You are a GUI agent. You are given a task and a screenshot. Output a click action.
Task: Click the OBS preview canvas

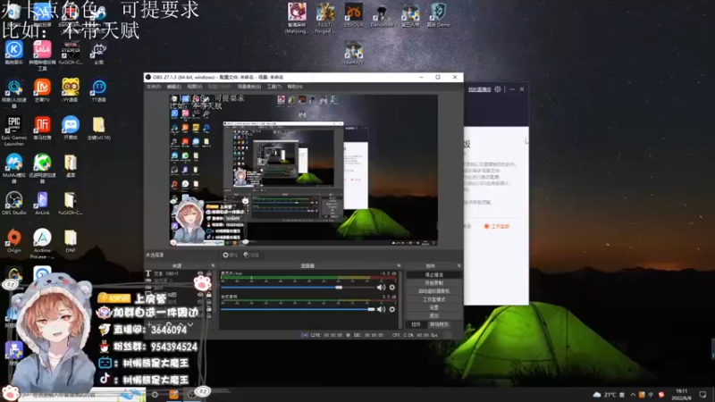click(304, 170)
